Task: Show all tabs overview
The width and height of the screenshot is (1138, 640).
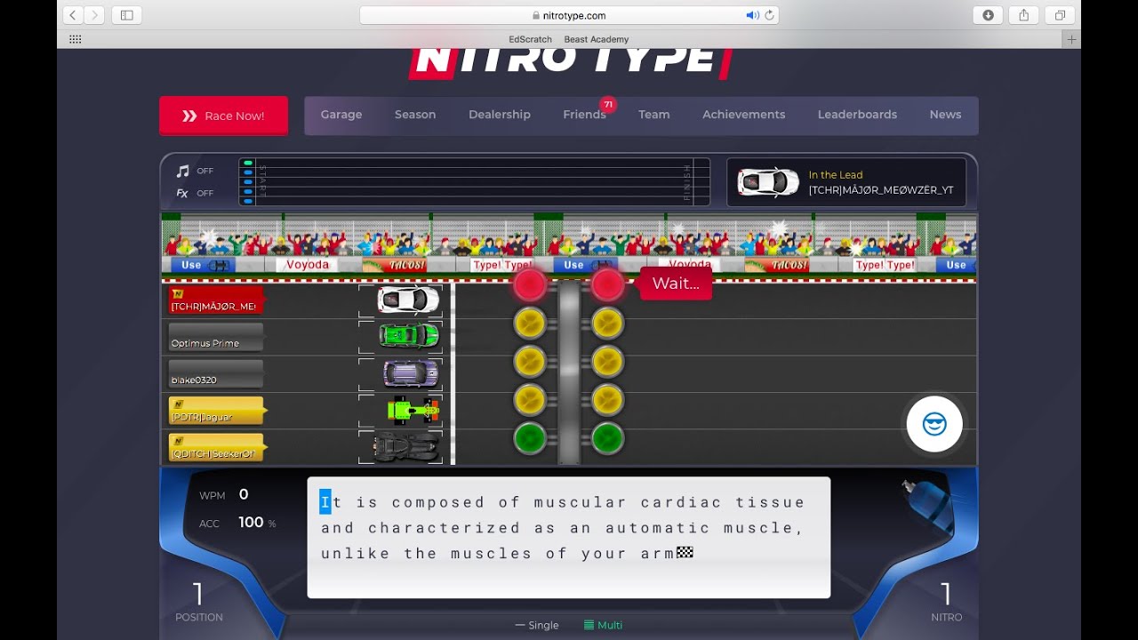Action: pos(1060,15)
